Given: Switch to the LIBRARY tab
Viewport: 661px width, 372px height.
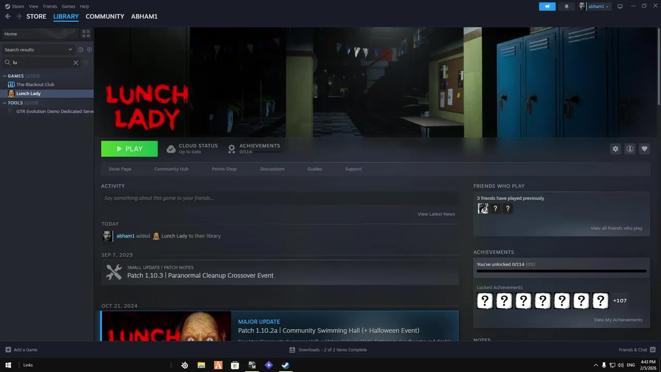Looking at the screenshot, I should click(66, 17).
